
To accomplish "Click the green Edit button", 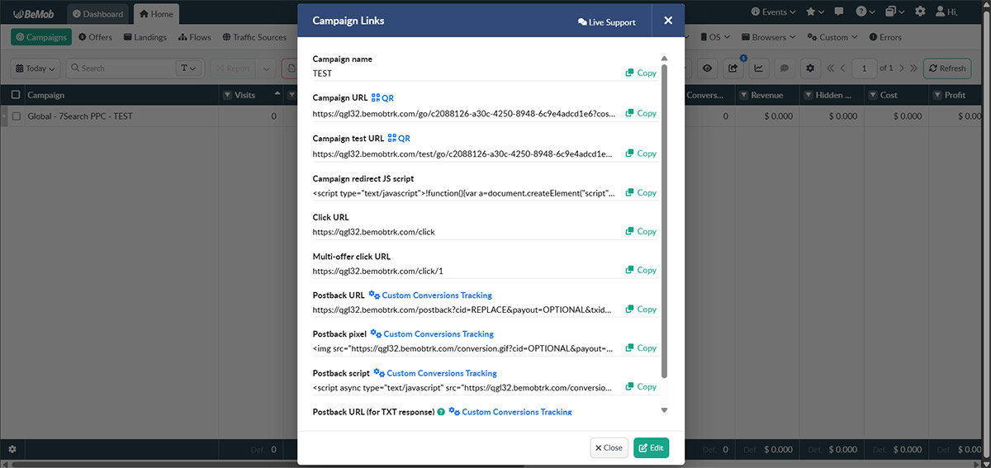I will click(x=651, y=447).
